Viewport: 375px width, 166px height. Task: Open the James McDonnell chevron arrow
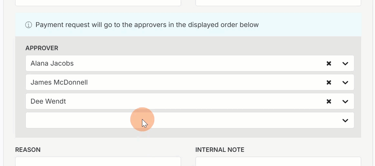pos(345,83)
